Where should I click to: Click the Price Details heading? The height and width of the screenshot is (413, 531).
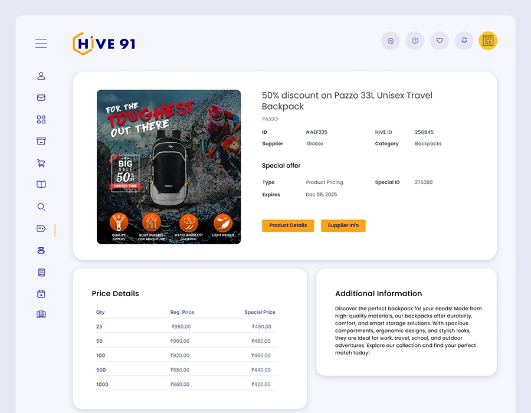(x=116, y=293)
